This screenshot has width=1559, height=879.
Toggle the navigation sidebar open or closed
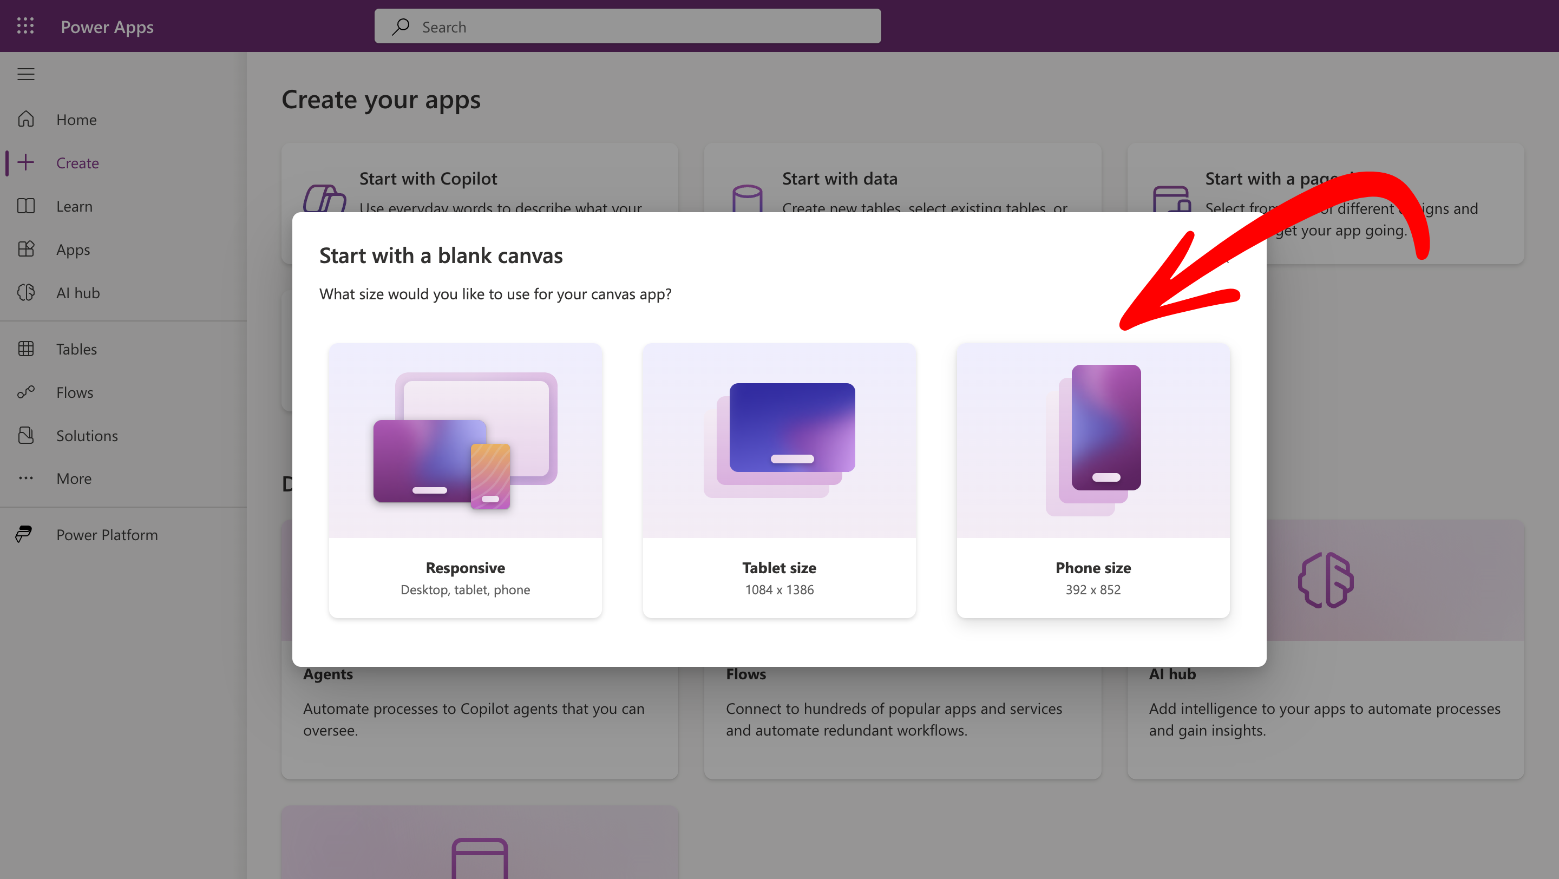[26, 74]
